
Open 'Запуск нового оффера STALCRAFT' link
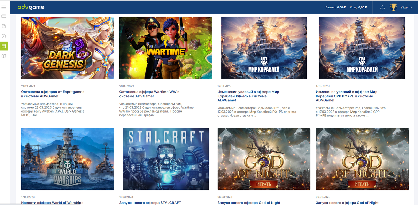(150, 203)
